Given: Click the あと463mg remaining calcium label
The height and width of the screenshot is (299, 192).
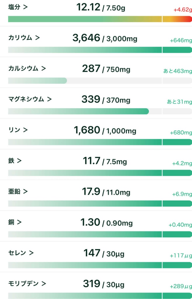Looking at the screenshot, I should coord(178,71).
